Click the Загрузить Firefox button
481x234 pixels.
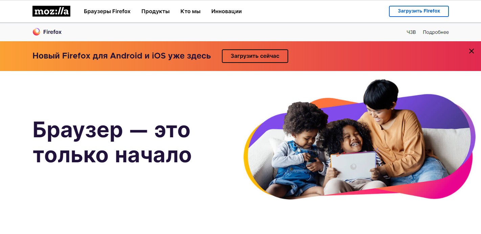click(419, 11)
